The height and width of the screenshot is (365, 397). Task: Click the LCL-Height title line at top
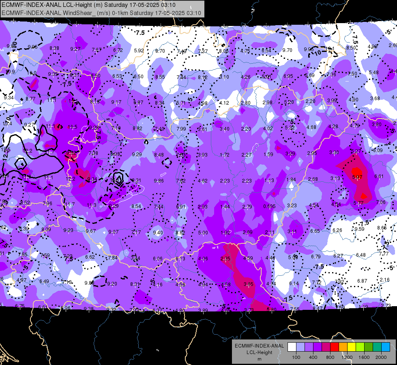pyautogui.click(x=88, y=5)
